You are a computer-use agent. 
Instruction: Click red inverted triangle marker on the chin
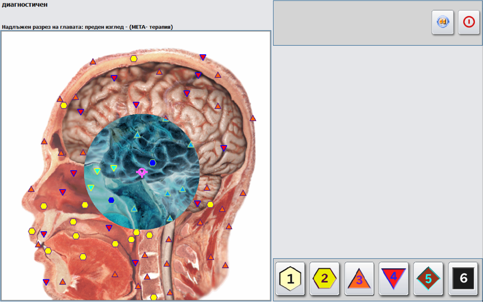click(x=46, y=282)
